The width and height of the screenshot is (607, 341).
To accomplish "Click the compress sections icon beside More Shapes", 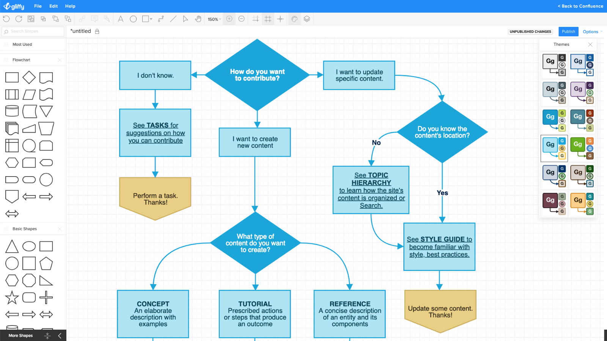I will (47, 336).
